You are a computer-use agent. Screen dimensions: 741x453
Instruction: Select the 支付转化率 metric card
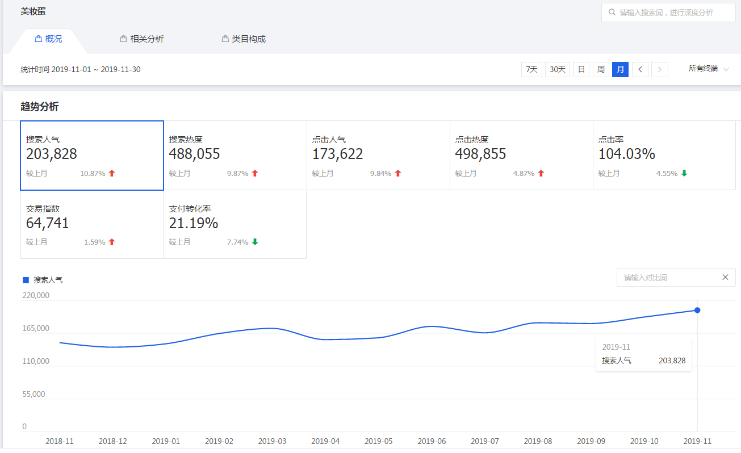coord(235,225)
